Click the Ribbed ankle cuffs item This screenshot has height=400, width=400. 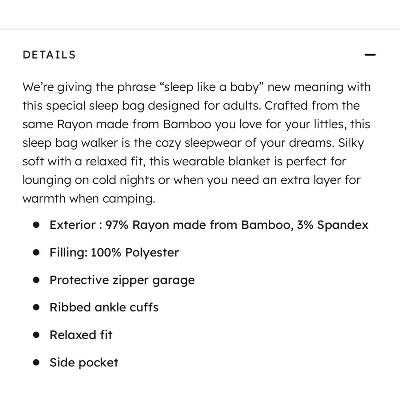[104, 307]
